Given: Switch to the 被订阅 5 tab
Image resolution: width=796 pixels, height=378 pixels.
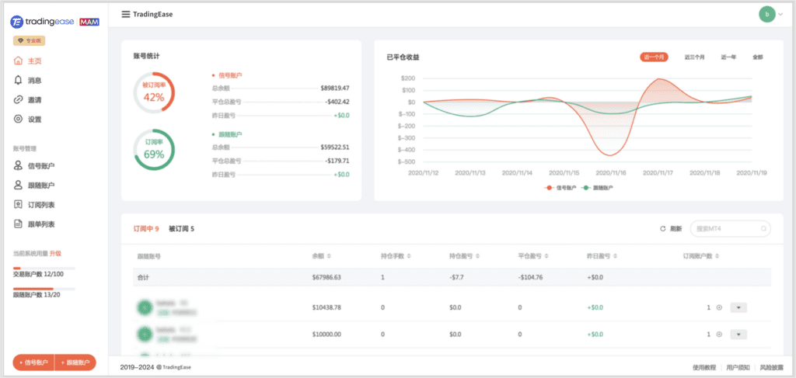Looking at the screenshot, I should pos(181,229).
